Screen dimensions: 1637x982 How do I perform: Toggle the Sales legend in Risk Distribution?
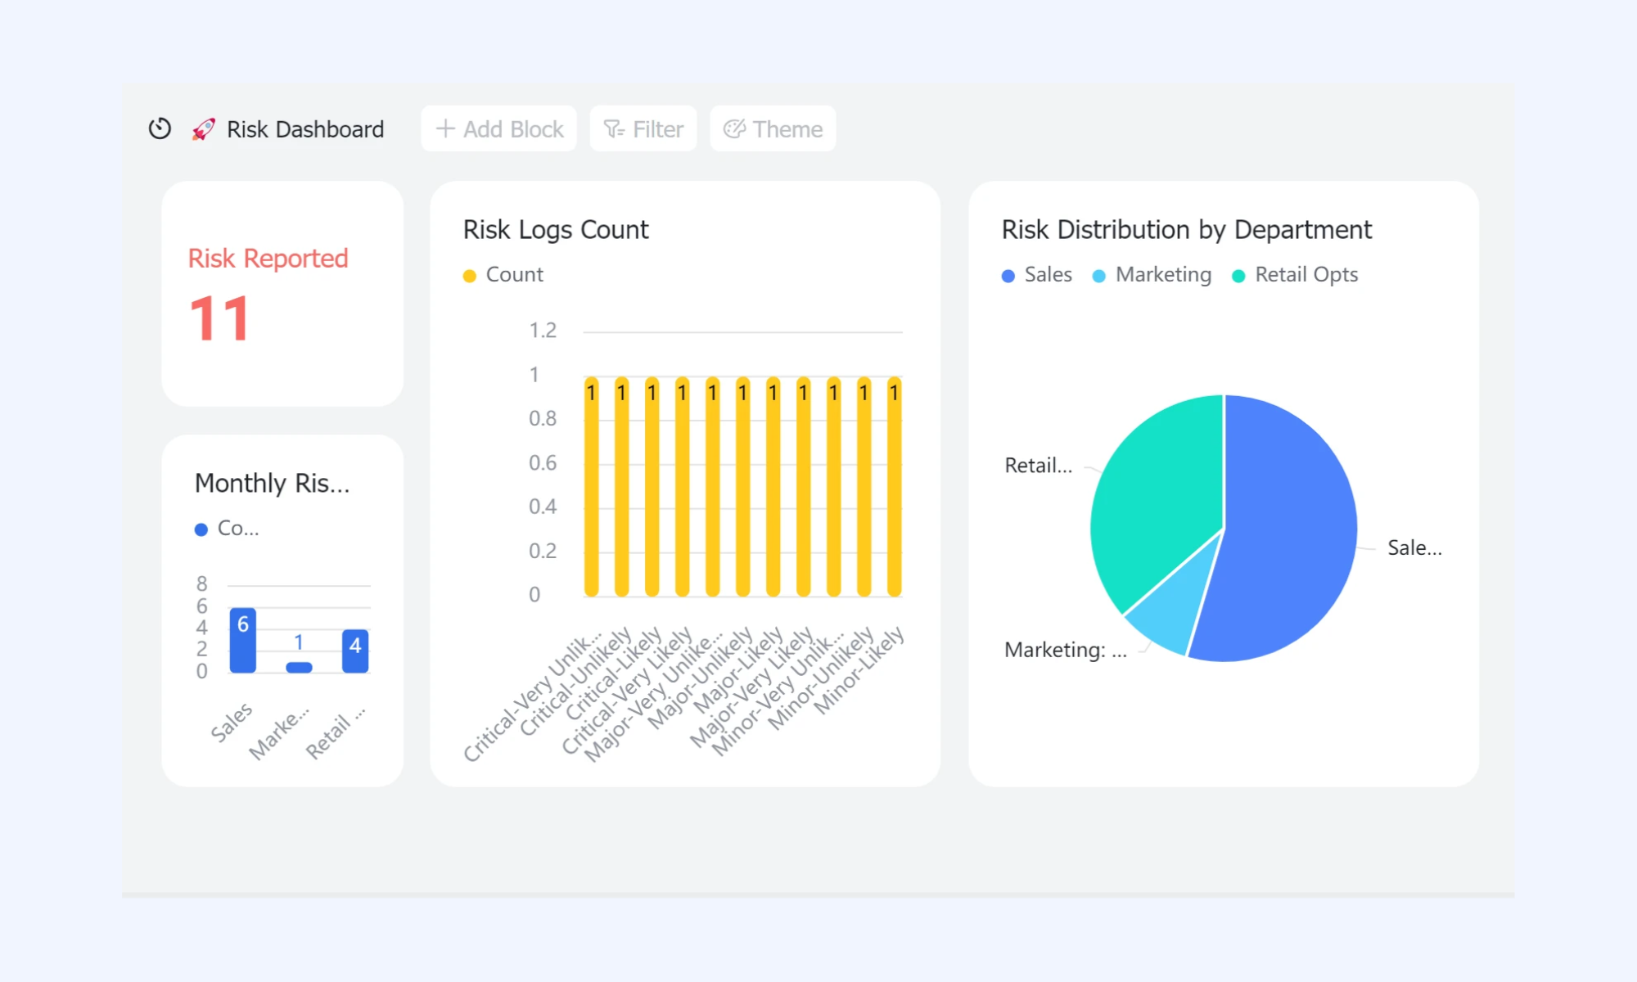click(1036, 275)
